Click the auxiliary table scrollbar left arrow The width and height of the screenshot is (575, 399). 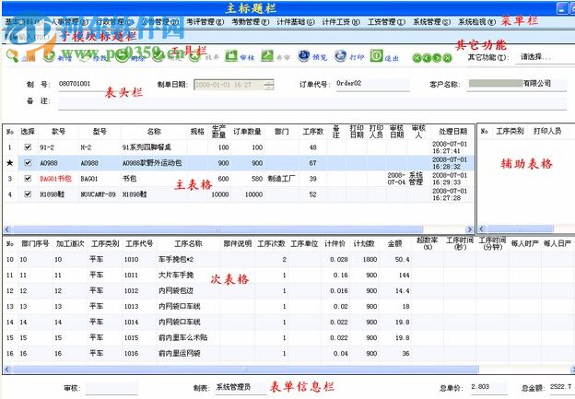click(x=482, y=229)
